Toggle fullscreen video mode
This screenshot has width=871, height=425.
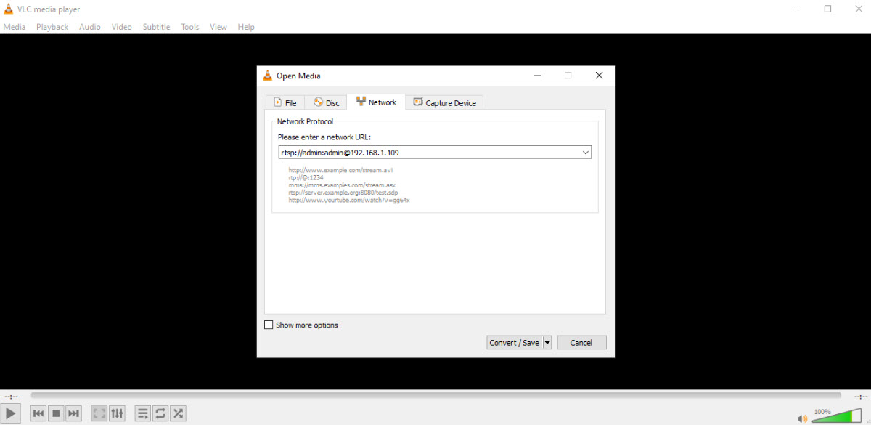point(99,413)
